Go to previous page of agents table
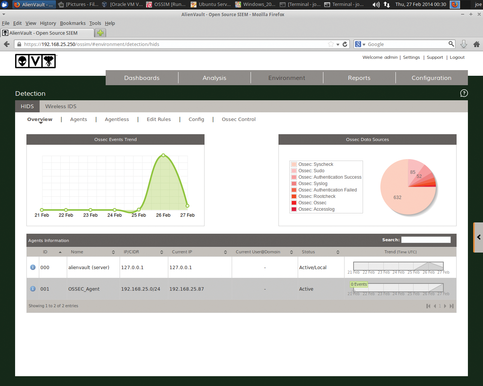 click(435, 306)
